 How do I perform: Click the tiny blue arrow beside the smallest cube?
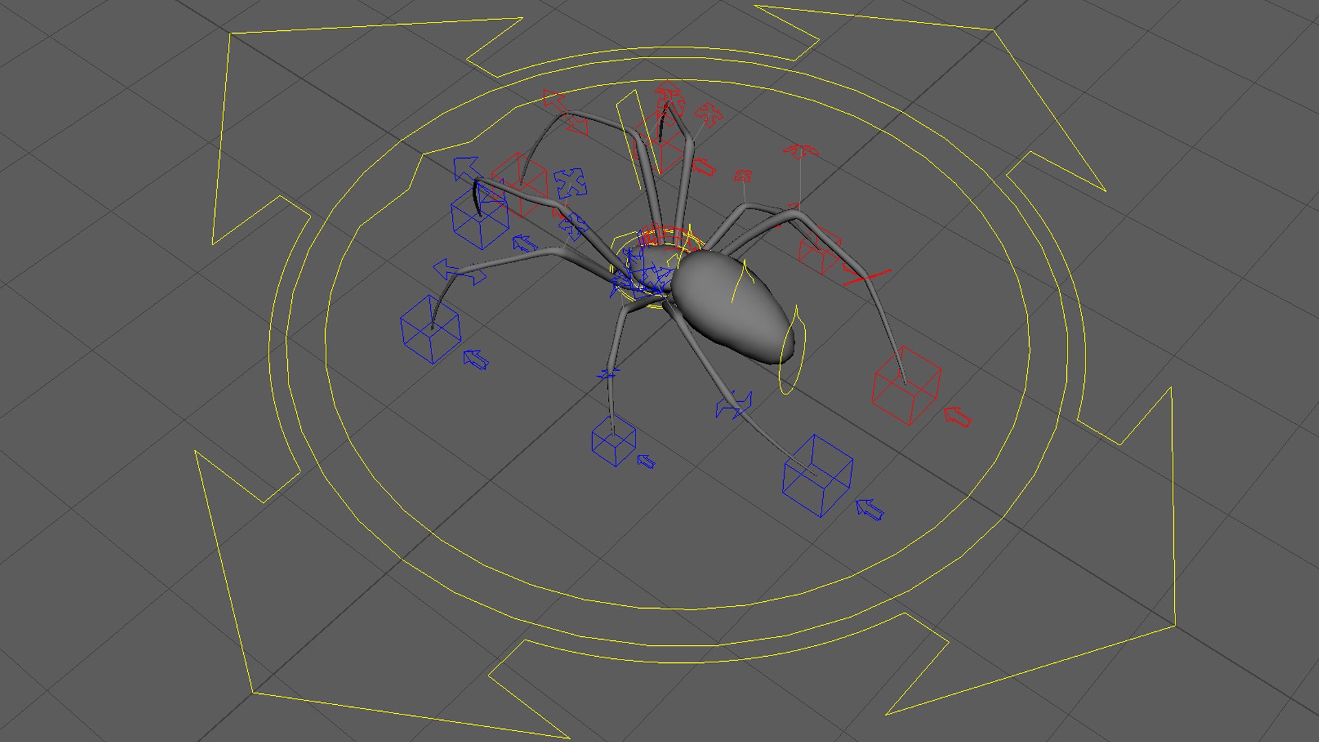[646, 461]
